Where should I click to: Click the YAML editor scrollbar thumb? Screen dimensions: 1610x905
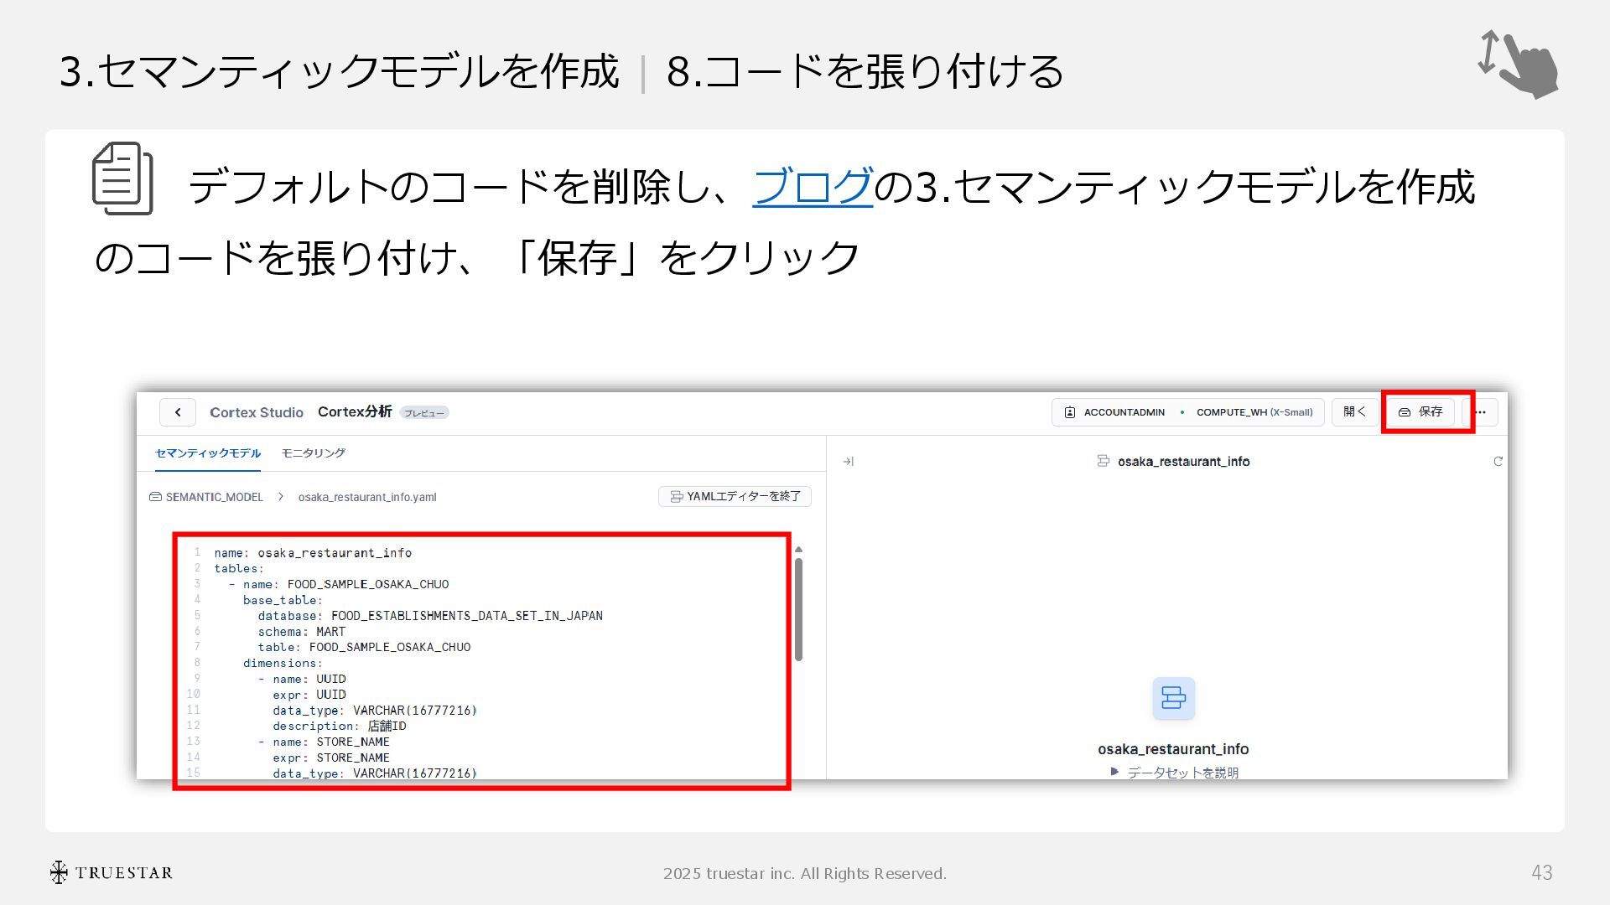(x=798, y=609)
